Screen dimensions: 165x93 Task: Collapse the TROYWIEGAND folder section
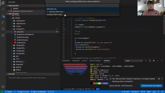[7, 14]
